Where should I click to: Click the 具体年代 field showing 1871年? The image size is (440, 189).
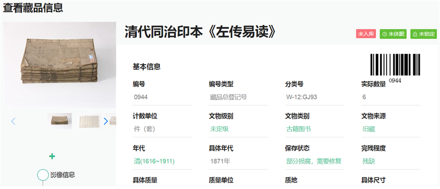[238, 161]
